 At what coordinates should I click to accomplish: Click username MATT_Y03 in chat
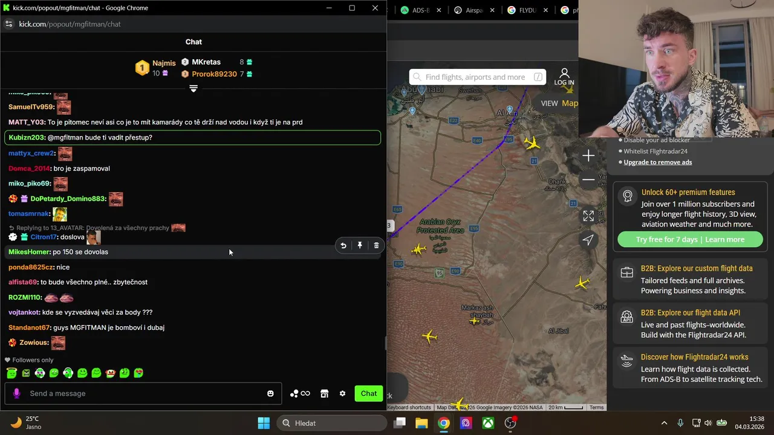27,122
